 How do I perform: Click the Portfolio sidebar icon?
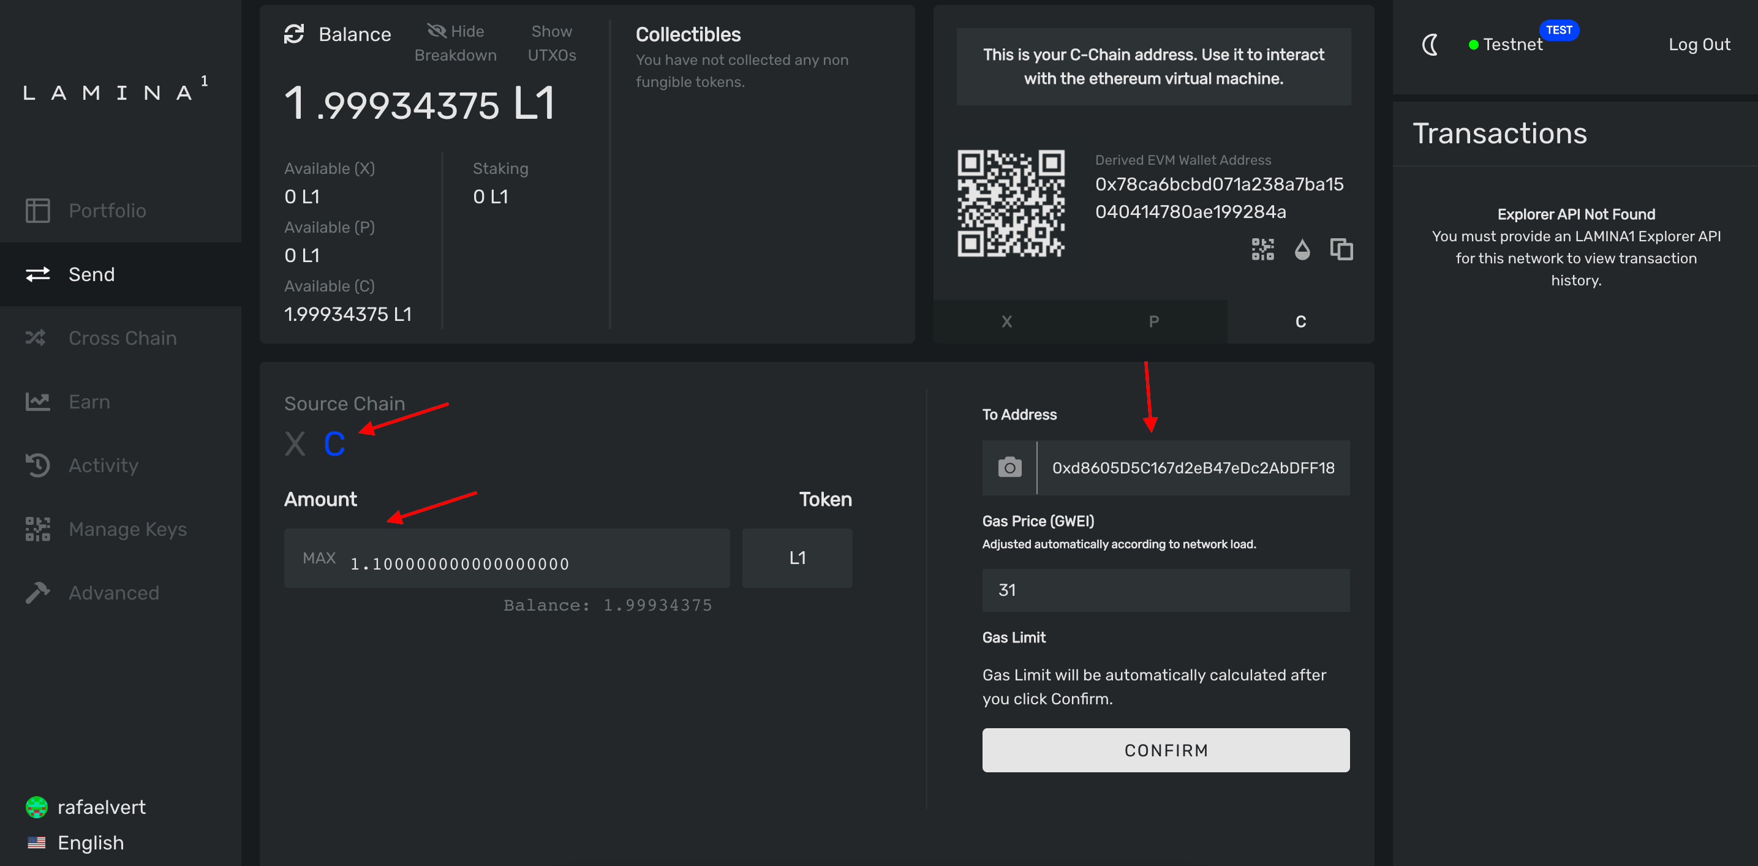click(x=37, y=210)
